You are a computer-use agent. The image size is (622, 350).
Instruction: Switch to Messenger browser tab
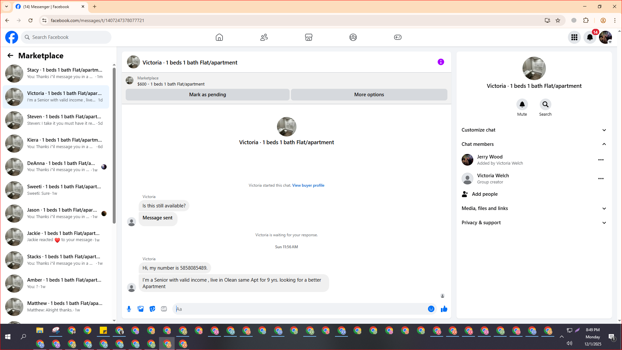[x=50, y=6]
